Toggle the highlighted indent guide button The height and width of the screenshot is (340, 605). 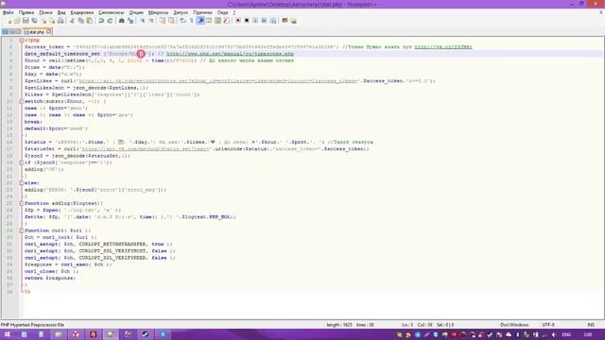(200, 21)
